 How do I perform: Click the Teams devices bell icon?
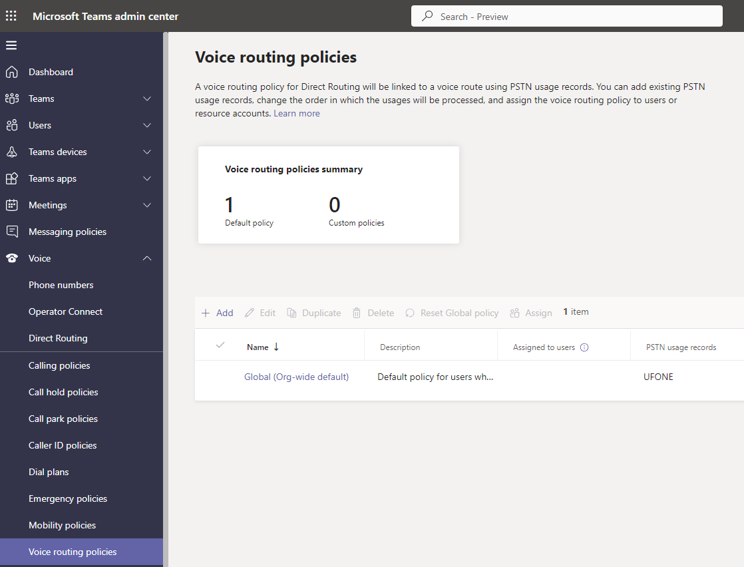[x=12, y=152]
